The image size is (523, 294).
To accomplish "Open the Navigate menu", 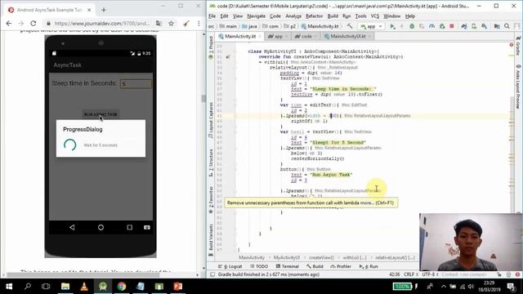I will pos(256,16).
